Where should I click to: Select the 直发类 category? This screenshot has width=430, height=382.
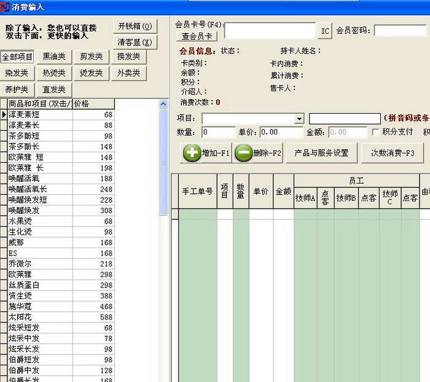pos(54,90)
